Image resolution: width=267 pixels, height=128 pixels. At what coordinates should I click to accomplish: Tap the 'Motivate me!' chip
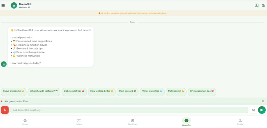point(176,92)
